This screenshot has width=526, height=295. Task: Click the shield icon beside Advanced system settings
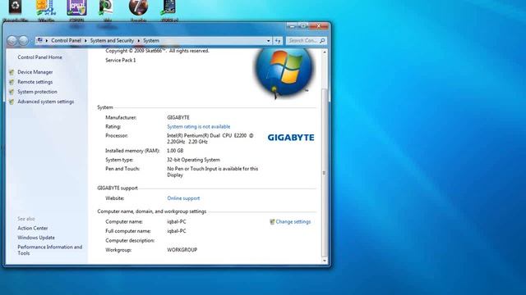point(12,102)
